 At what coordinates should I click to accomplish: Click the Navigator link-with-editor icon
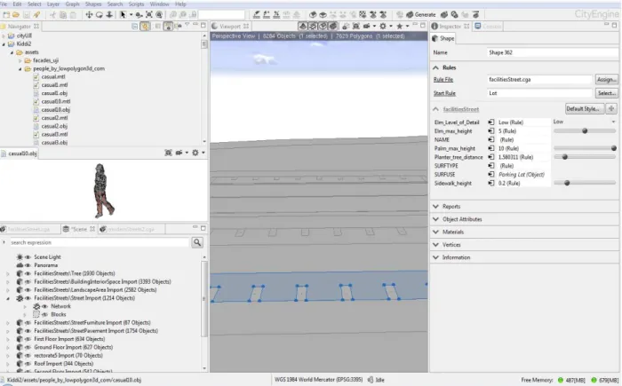coord(145,26)
